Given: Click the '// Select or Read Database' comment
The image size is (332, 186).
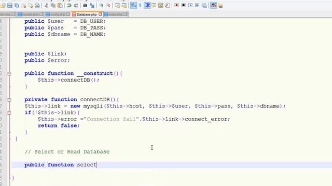Looking at the screenshot, I should (x=67, y=152).
